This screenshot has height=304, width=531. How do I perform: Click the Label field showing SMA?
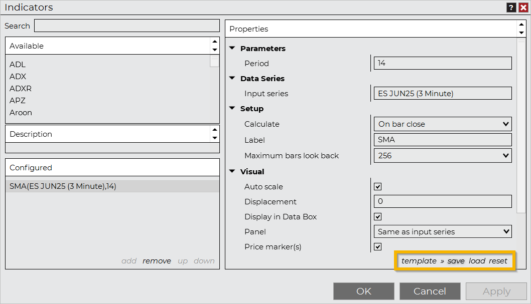tap(443, 140)
